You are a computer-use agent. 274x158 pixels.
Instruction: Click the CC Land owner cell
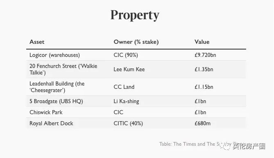click(124, 87)
